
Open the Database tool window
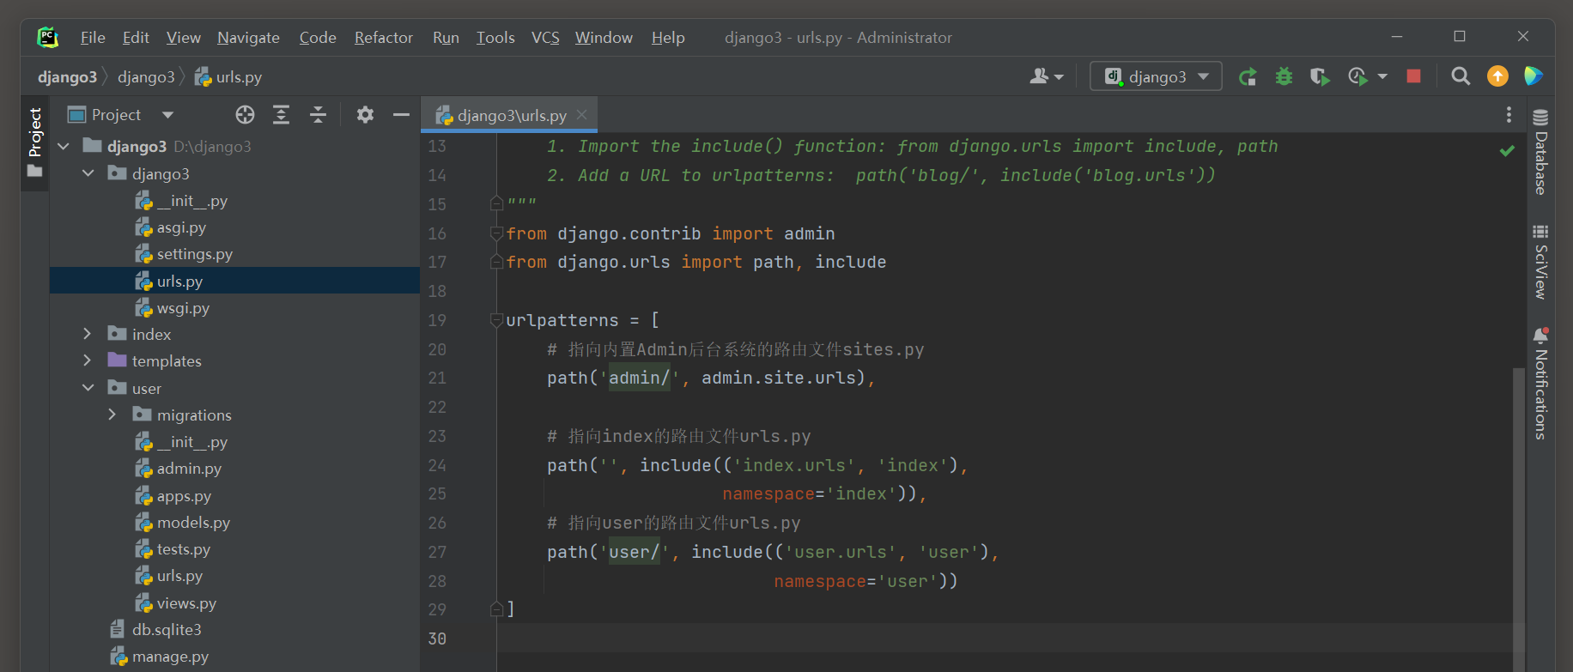pyautogui.click(x=1540, y=153)
